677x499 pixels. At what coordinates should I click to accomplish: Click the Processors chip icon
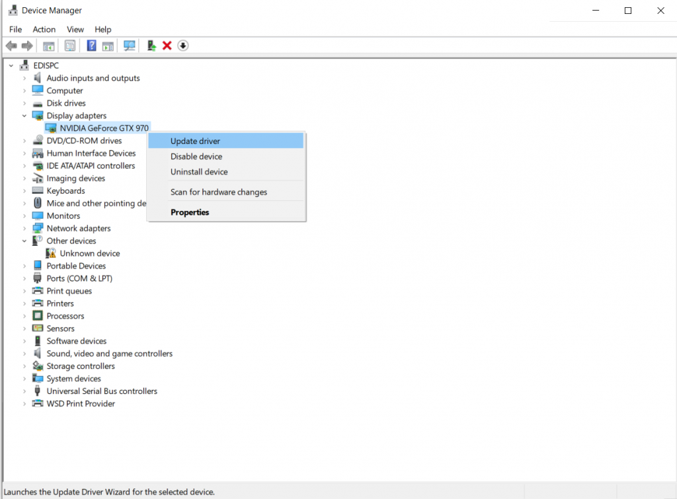[x=38, y=315]
